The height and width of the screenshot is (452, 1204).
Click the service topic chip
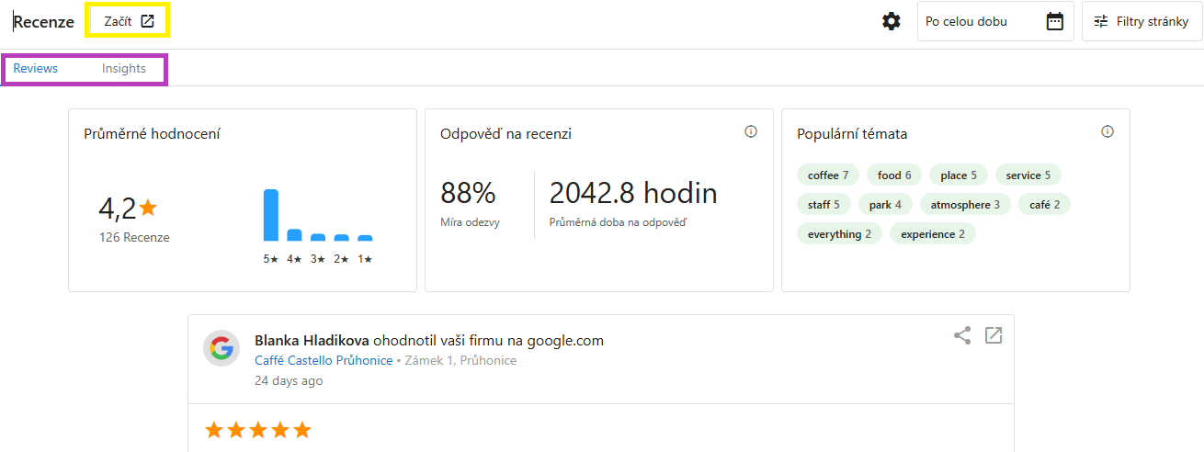pos(1028,175)
